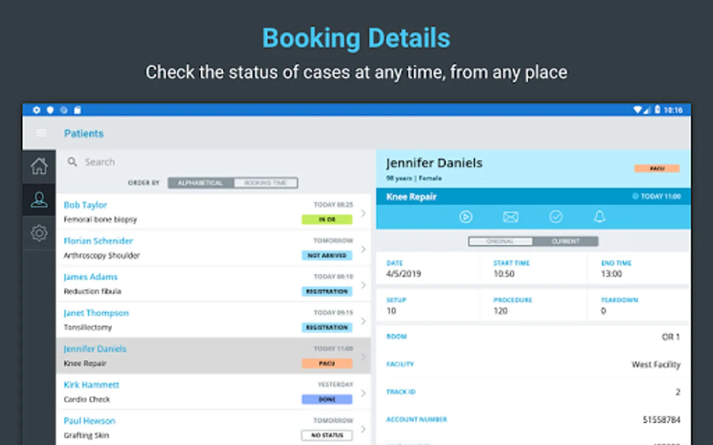Click the orange PACU status badge in header
This screenshot has height=445, width=713.
coord(657,169)
